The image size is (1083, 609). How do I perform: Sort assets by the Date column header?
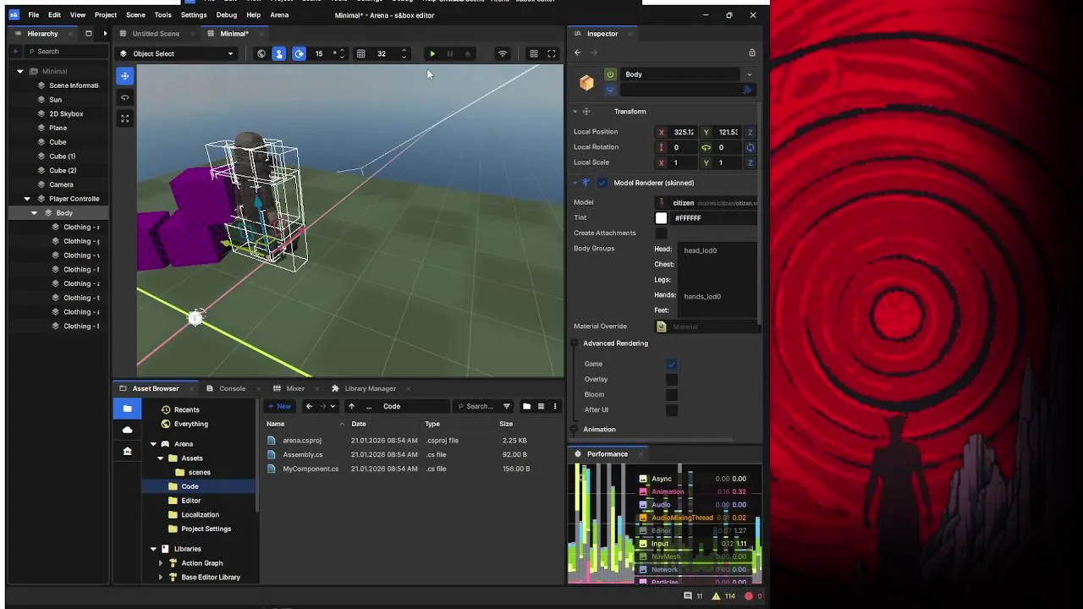(359, 424)
